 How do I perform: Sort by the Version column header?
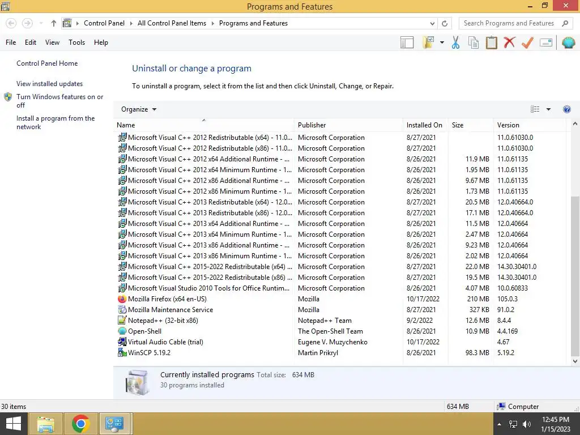530,125
